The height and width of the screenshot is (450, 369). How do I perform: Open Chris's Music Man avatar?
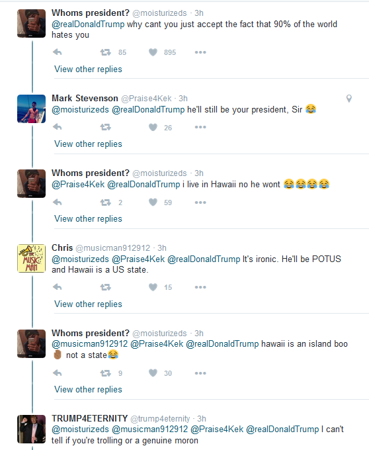pos(31,258)
